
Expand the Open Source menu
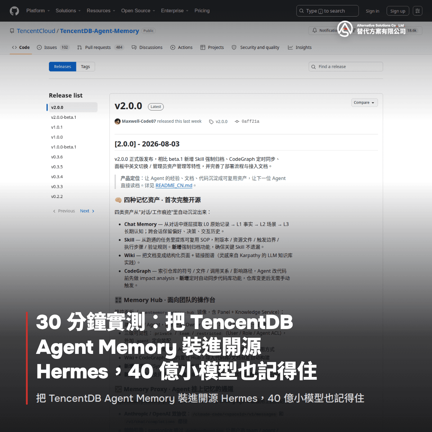pos(138,11)
